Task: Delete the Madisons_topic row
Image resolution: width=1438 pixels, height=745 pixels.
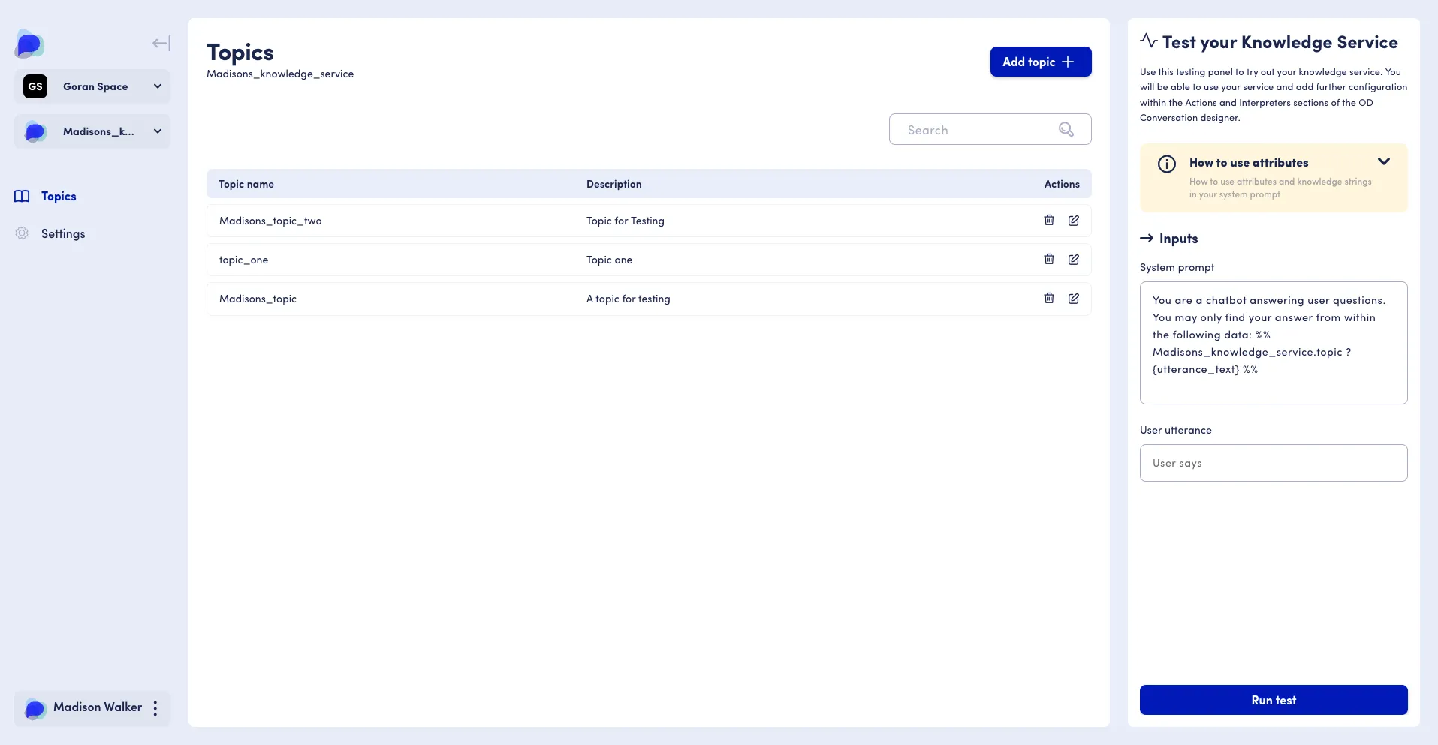Action: coord(1049,298)
